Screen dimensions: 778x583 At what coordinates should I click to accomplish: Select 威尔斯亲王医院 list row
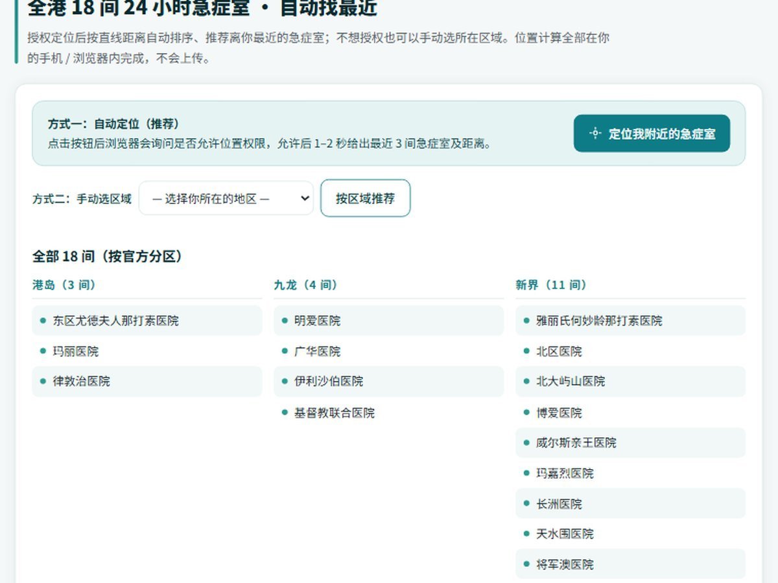(630, 442)
